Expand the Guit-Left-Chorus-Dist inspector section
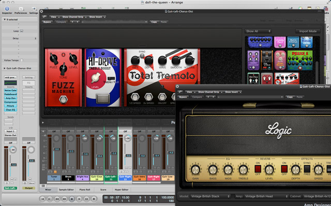331x206 pixels. click(5, 68)
